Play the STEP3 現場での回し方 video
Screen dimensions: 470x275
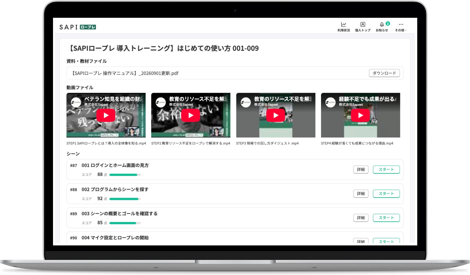click(275, 115)
